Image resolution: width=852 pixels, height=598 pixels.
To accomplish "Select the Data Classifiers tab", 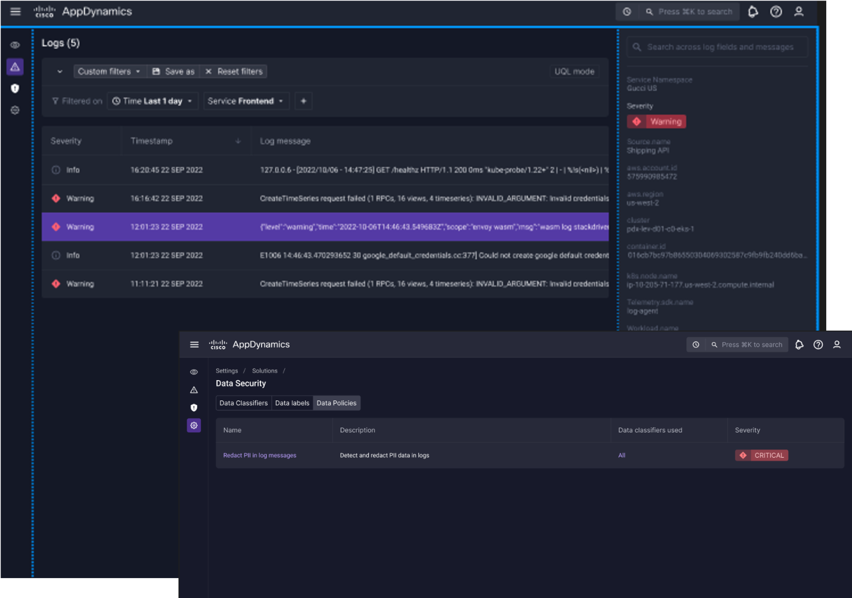I will (x=243, y=403).
